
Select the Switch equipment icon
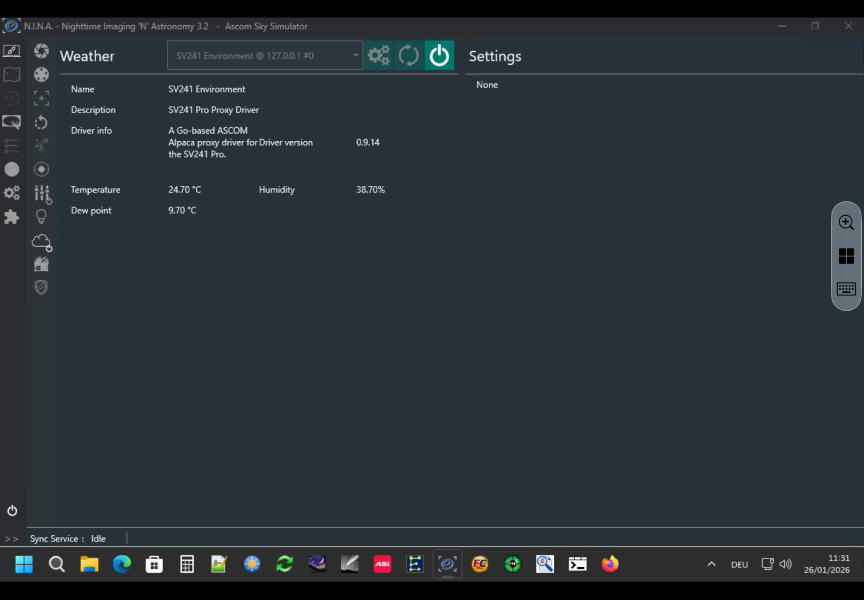(42, 194)
